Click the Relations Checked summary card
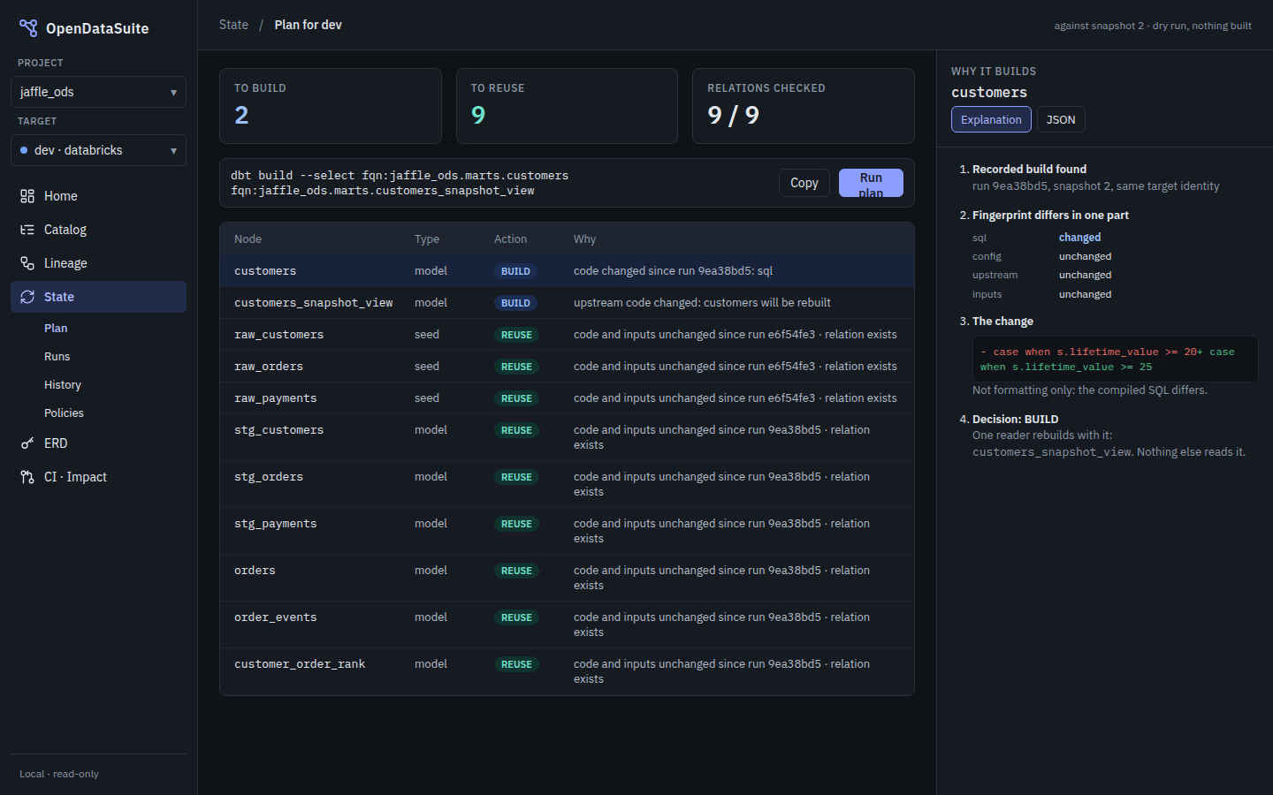This screenshot has height=795, width=1273. click(x=804, y=106)
